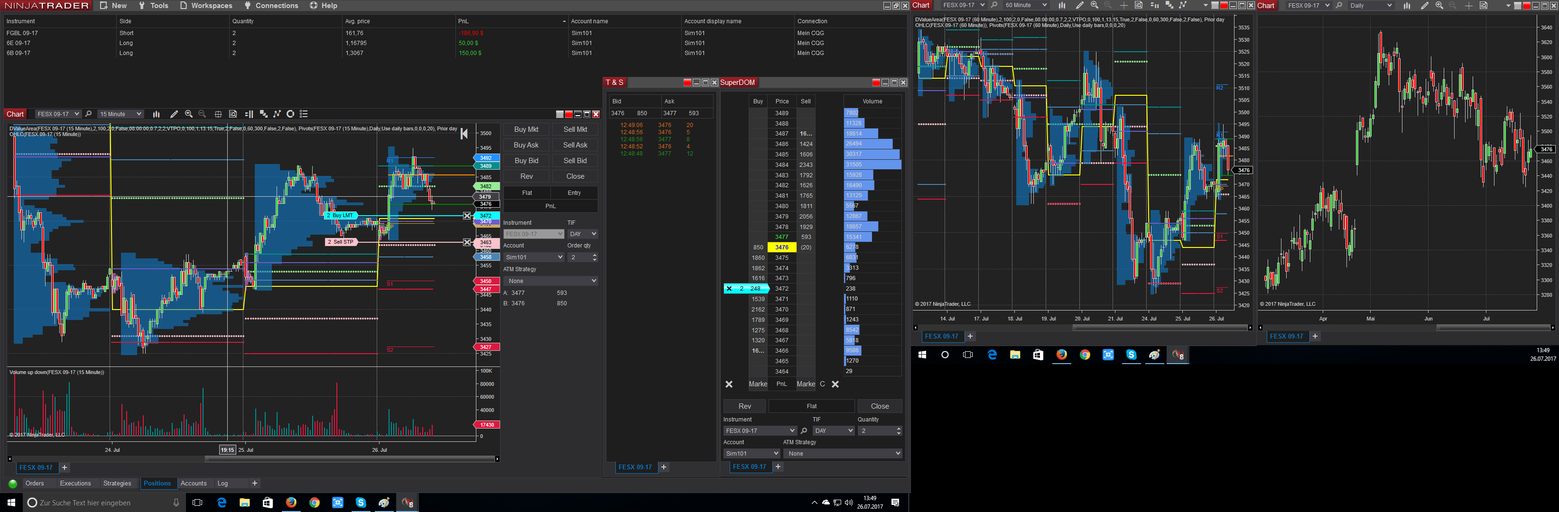
Task: Open ATM Strategy dropdown in Chart Trader
Action: click(x=551, y=281)
